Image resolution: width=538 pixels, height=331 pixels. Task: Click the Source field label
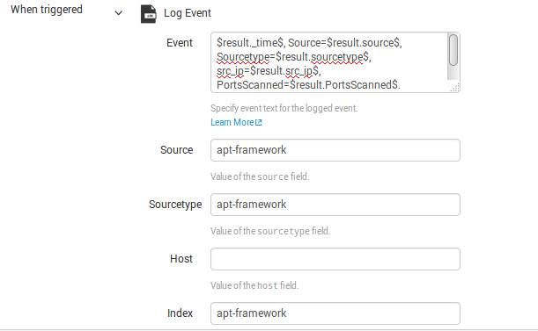pos(177,150)
